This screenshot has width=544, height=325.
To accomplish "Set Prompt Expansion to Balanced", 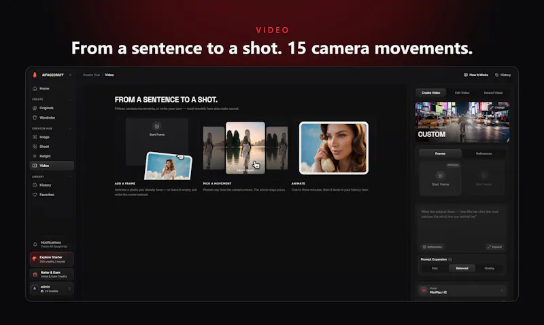I will 462,268.
